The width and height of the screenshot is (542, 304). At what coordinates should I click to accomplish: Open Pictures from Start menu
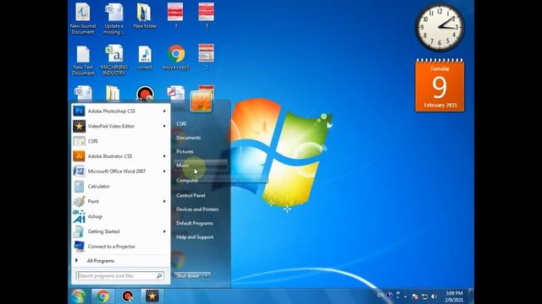185,152
